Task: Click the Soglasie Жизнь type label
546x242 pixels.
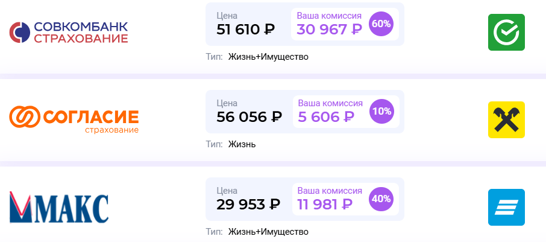Action: pos(242,144)
